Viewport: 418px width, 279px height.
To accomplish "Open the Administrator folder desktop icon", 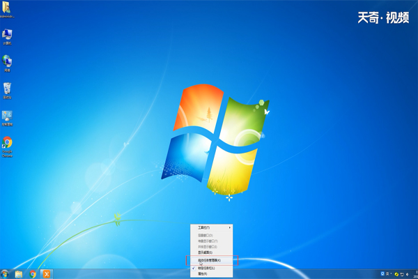I will point(7,10).
